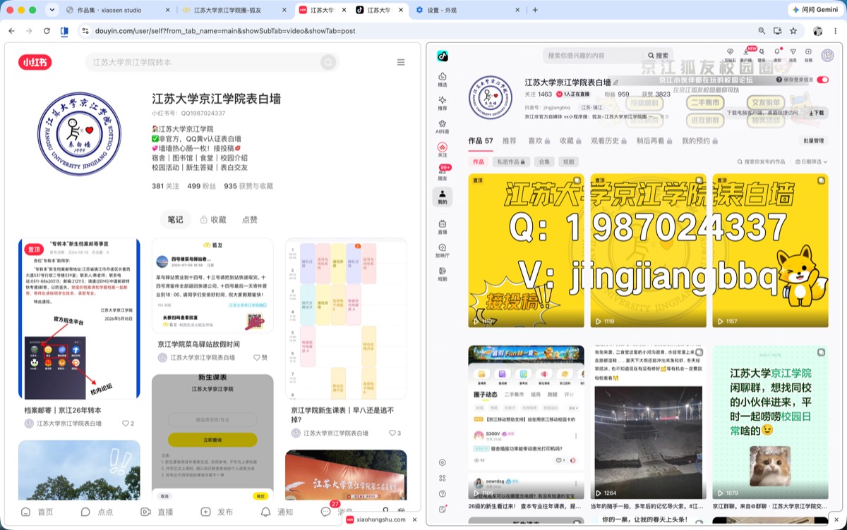Image resolution: width=847 pixels, height=530 pixels.
Task: Select the 笔记 tab in Xiaohongshu profile
Action: pos(175,220)
